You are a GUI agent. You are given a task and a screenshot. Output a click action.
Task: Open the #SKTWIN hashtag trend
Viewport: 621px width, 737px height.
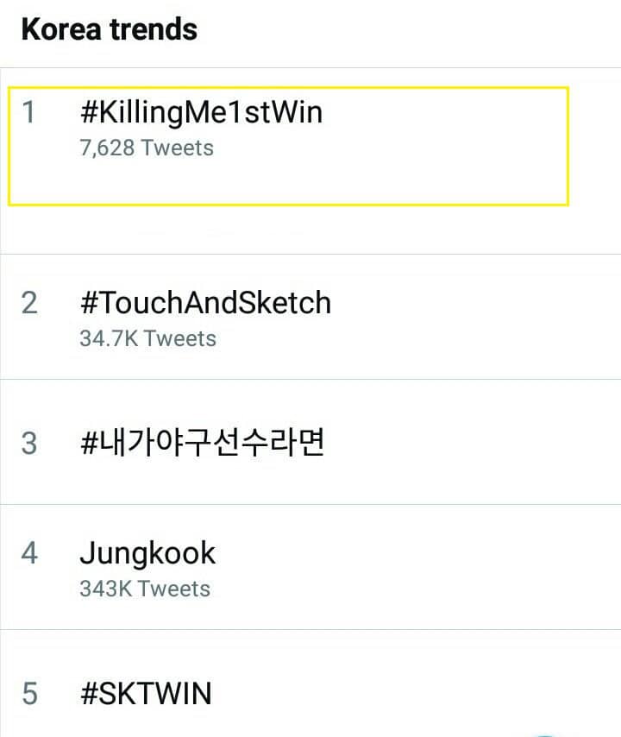pyautogui.click(x=145, y=693)
